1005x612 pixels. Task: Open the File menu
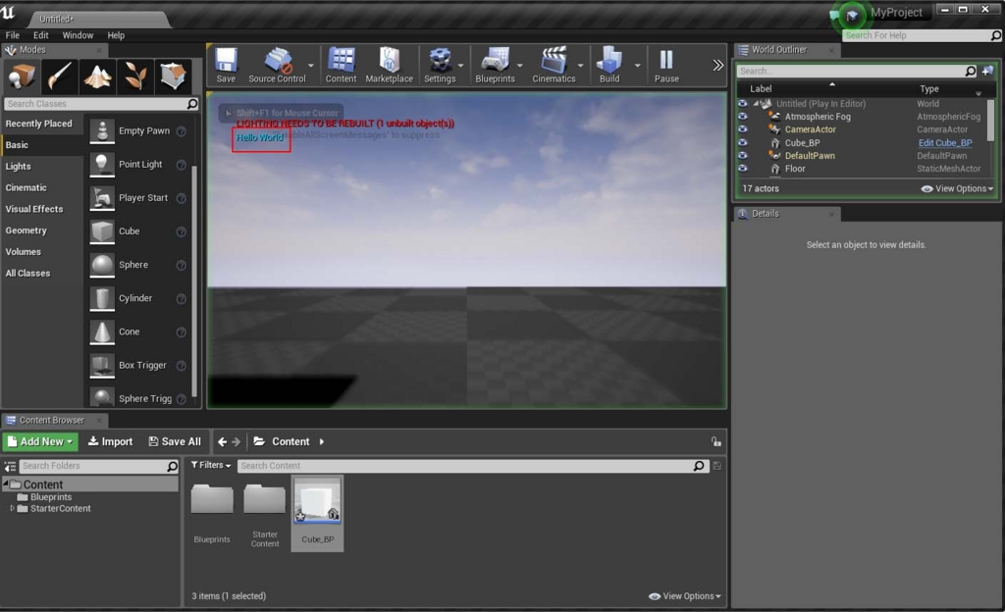pos(12,35)
